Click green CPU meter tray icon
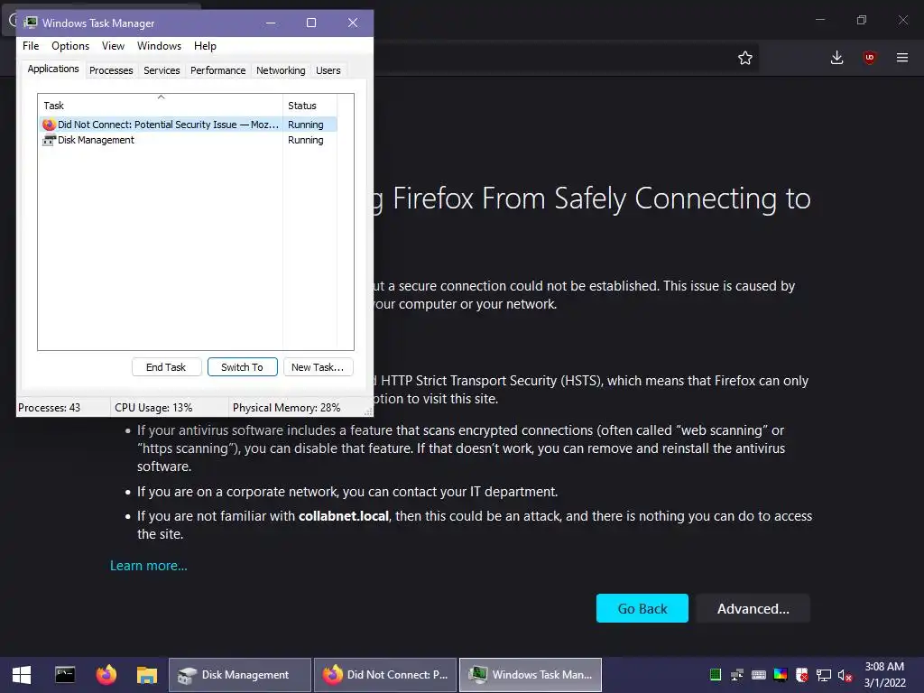The height and width of the screenshot is (693, 924). [716, 675]
